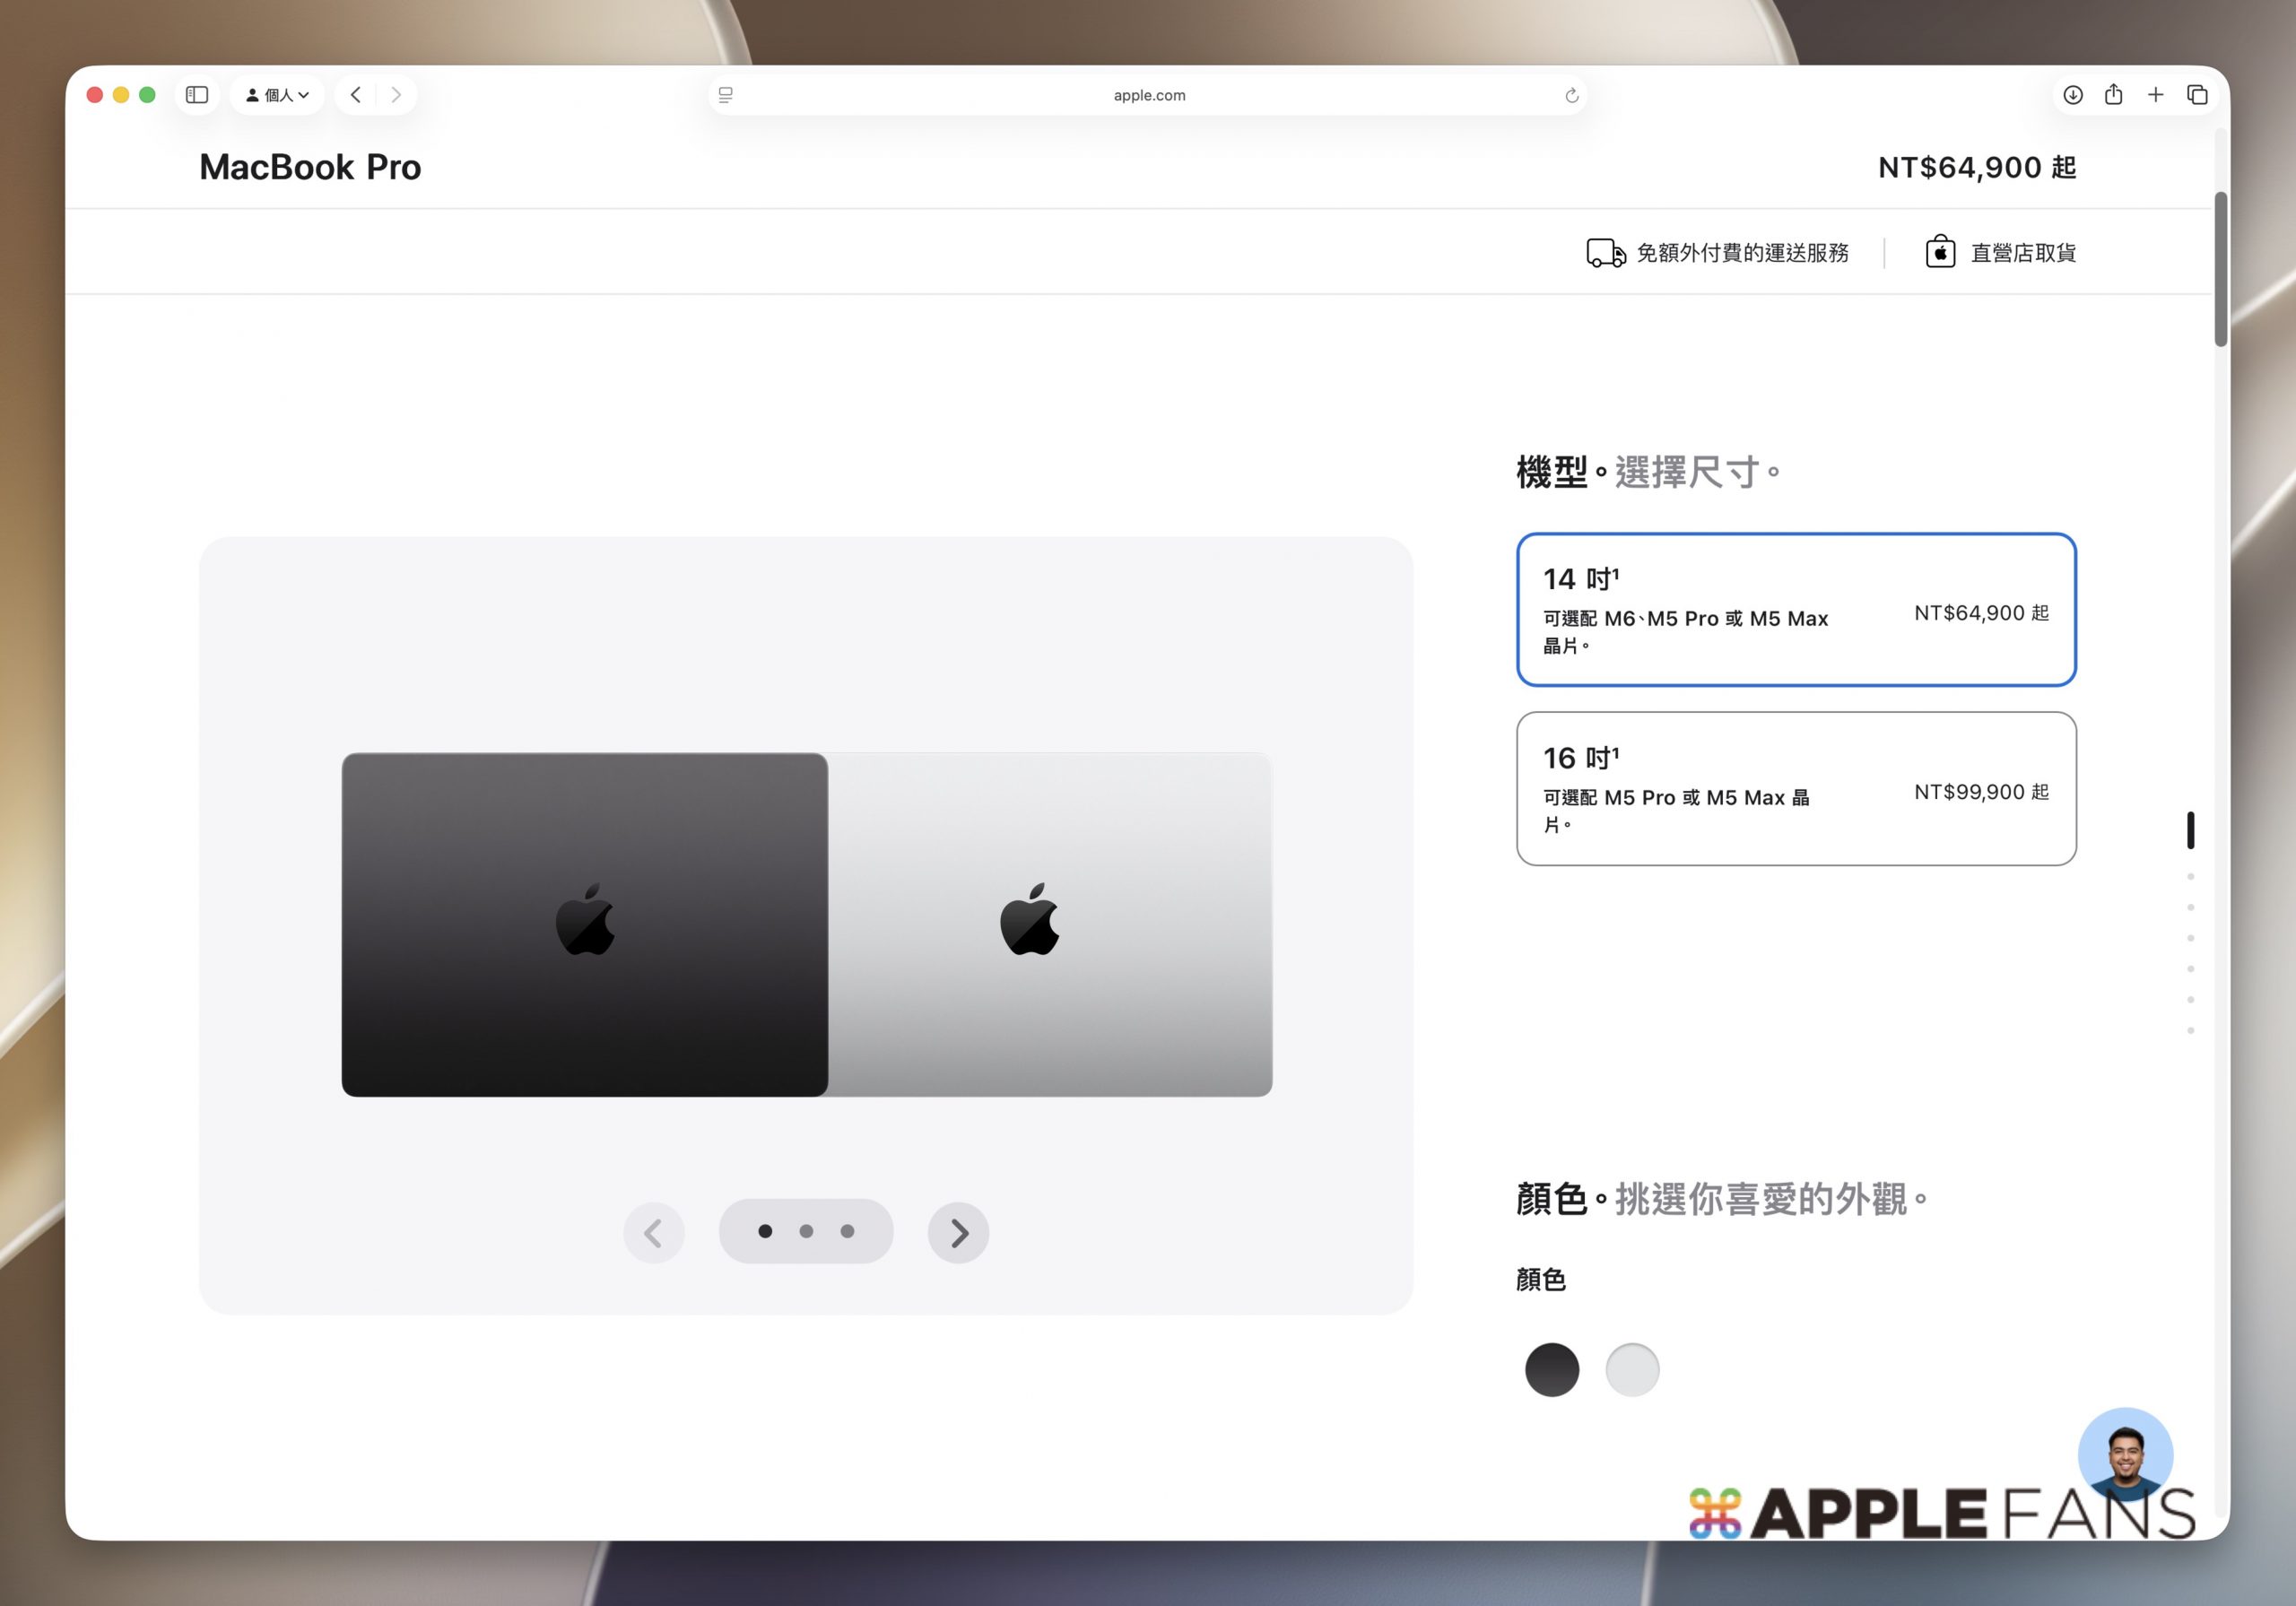Click the delivery truck icon
The height and width of the screenshot is (1606, 2296).
pos(1606,253)
